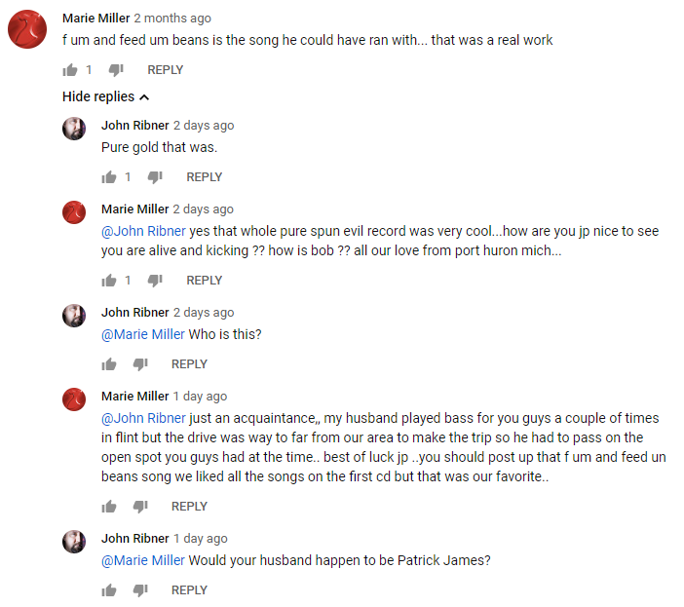
Task: Thumbs up the 'Who is this?' reply
Action: [x=109, y=364]
